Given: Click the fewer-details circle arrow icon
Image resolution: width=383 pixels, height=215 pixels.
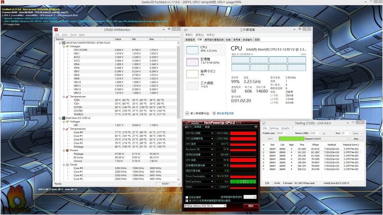Looking at the screenshot, I should (187, 113).
